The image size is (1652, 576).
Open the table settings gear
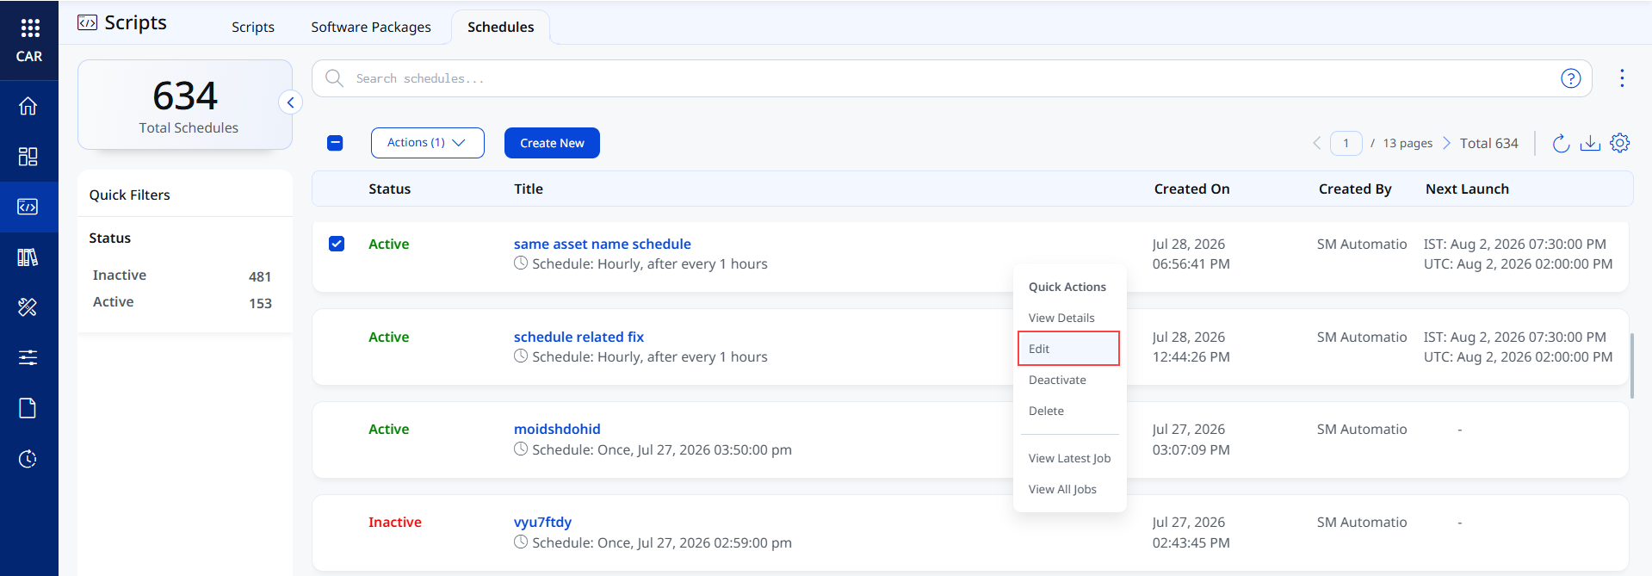pyautogui.click(x=1620, y=143)
